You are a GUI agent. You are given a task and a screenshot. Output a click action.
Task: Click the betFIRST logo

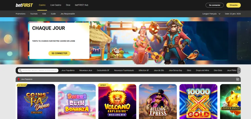(24, 5)
